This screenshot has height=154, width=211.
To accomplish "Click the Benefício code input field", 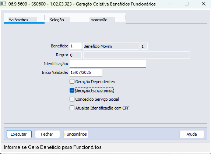I will [75, 46].
